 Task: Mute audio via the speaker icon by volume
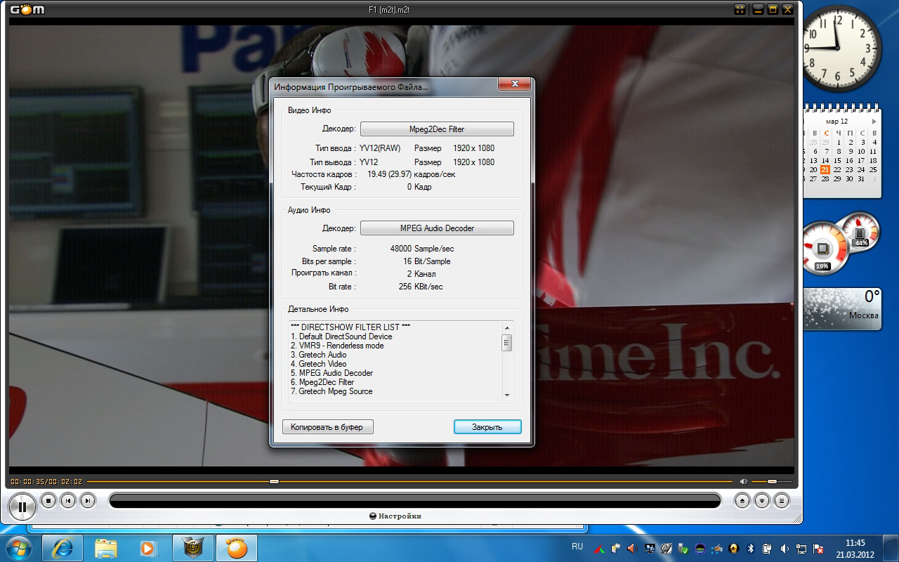[744, 482]
